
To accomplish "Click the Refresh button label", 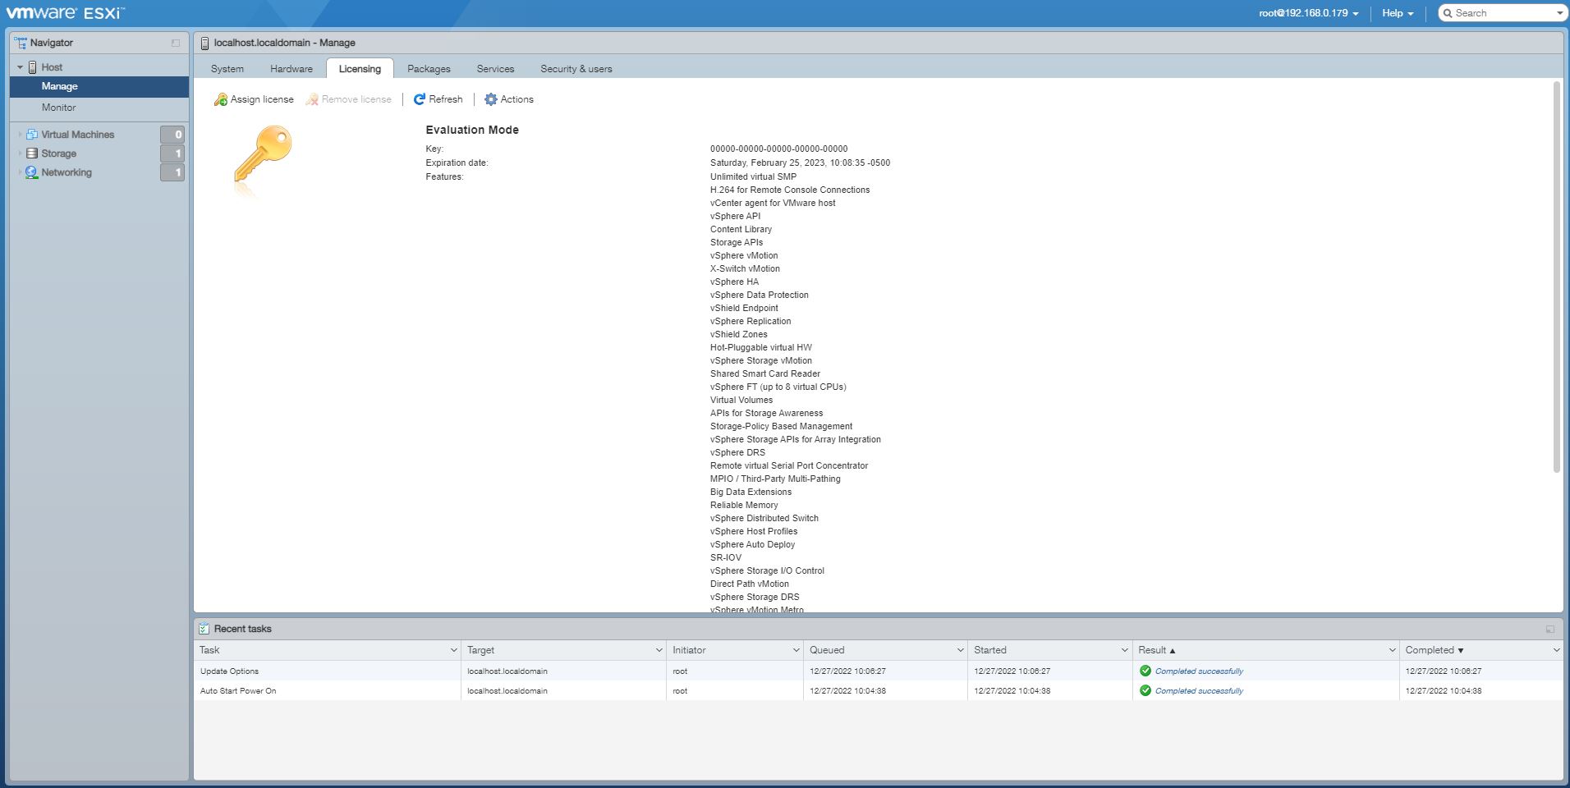I will click(446, 99).
